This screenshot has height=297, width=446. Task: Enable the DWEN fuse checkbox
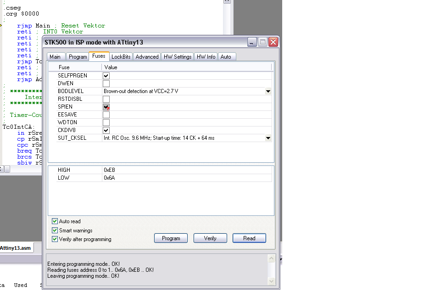coord(106,83)
